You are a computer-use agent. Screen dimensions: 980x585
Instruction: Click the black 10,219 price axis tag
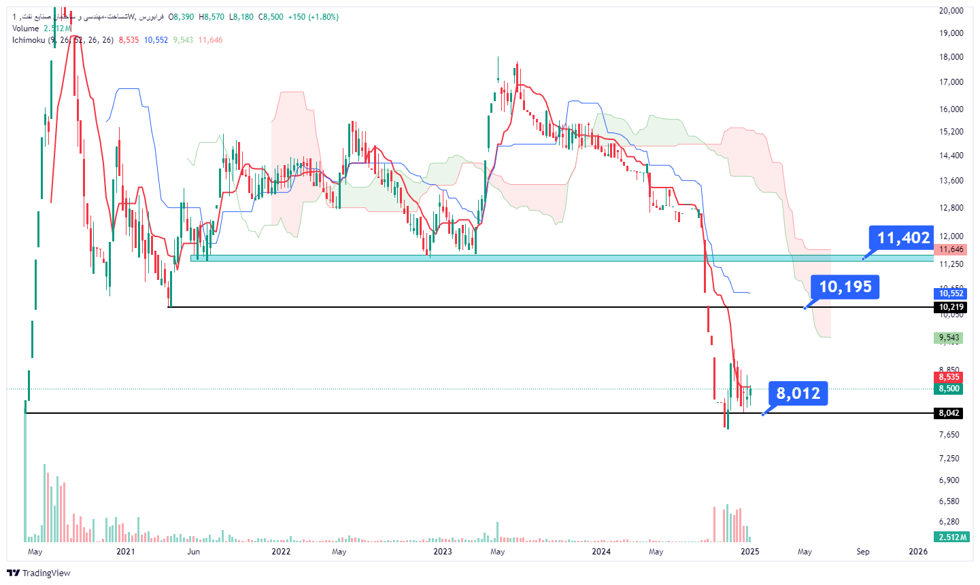950,308
